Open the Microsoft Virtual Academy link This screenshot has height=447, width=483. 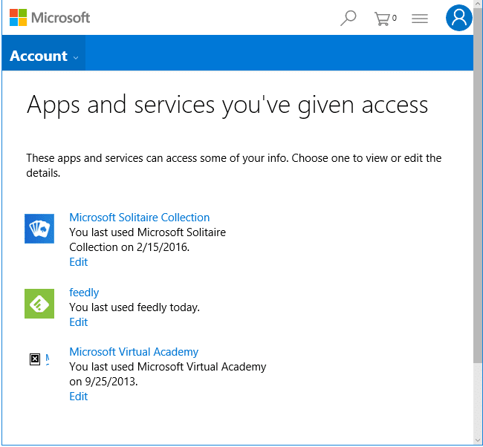click(134, 351)
